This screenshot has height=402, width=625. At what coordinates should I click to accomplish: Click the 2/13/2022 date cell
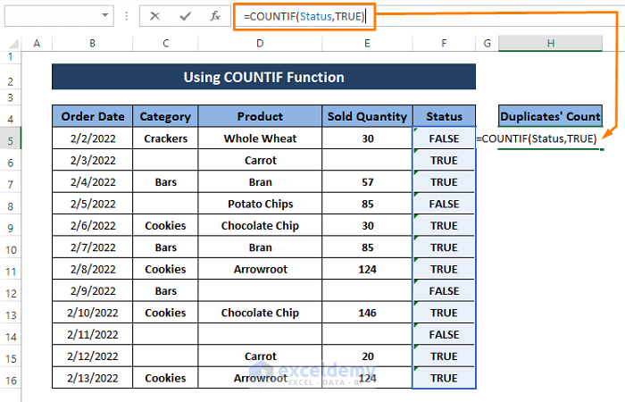click(x=93, y=378)
